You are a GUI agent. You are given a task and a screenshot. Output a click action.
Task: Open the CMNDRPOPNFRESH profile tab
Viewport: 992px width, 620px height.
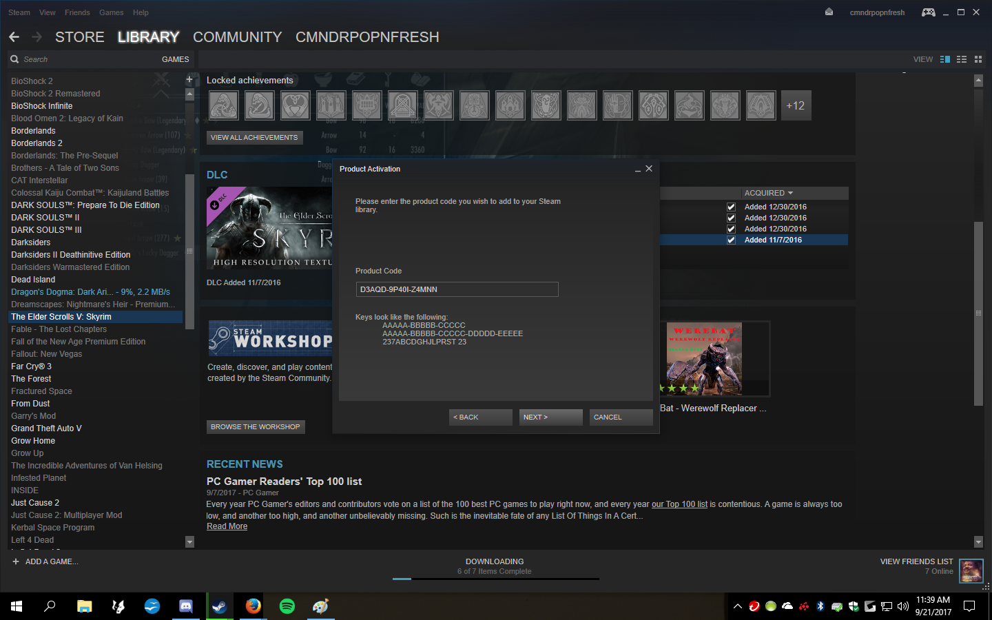(367, 37)
